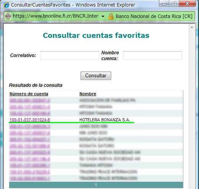Click the BN site favicon in address bar
This screenshot has height=189, width=199.
tap(8, 16)
